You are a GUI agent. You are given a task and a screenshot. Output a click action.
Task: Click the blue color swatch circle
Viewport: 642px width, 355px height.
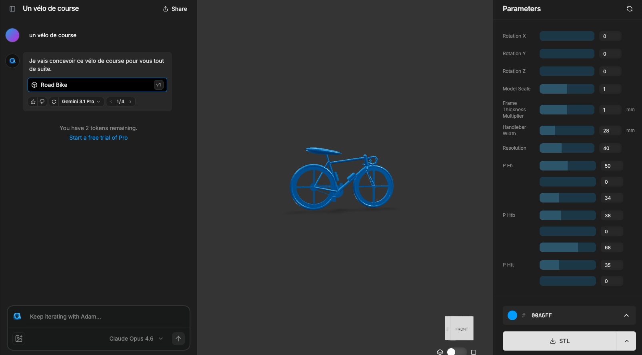point(512,315)
